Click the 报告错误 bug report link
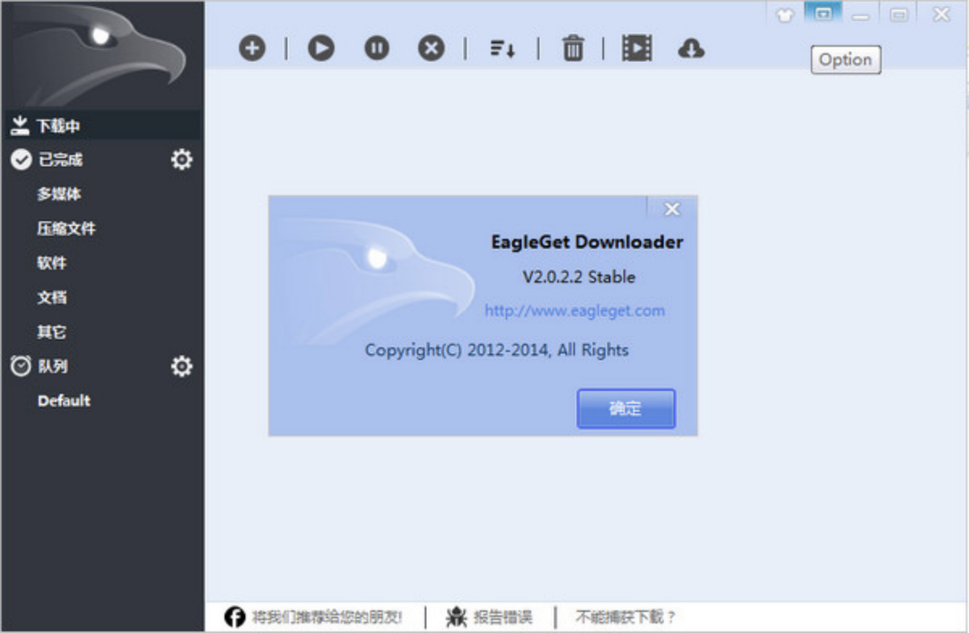Screen dimensions: 969x633 (490, 616)
